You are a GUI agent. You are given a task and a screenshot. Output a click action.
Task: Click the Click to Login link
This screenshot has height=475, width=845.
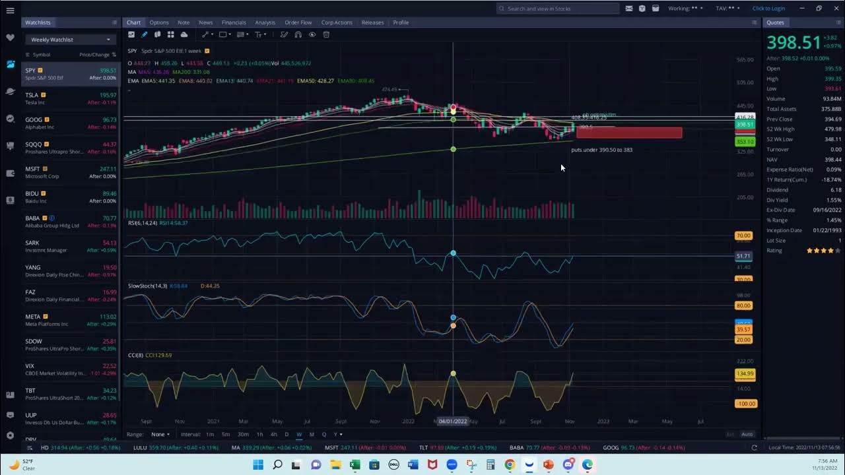pyautogui.click(x=768, y=9)
